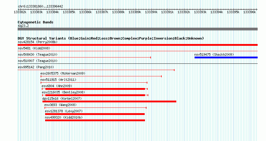Viewport: 266px width, 141px height.
Task: Click the 133385k ruler tick label
Action: coord(69,12)
